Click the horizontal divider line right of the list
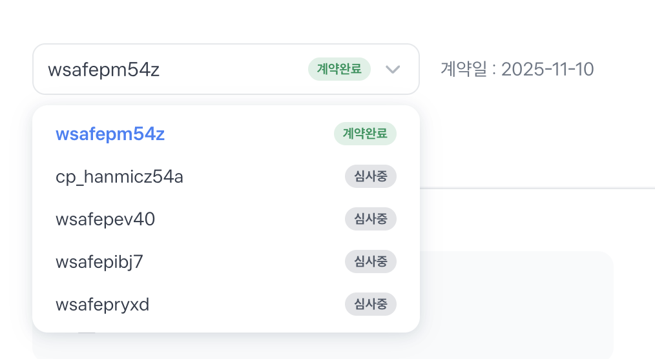This screenshot has width=655, height=359. [x=536, y=188]
